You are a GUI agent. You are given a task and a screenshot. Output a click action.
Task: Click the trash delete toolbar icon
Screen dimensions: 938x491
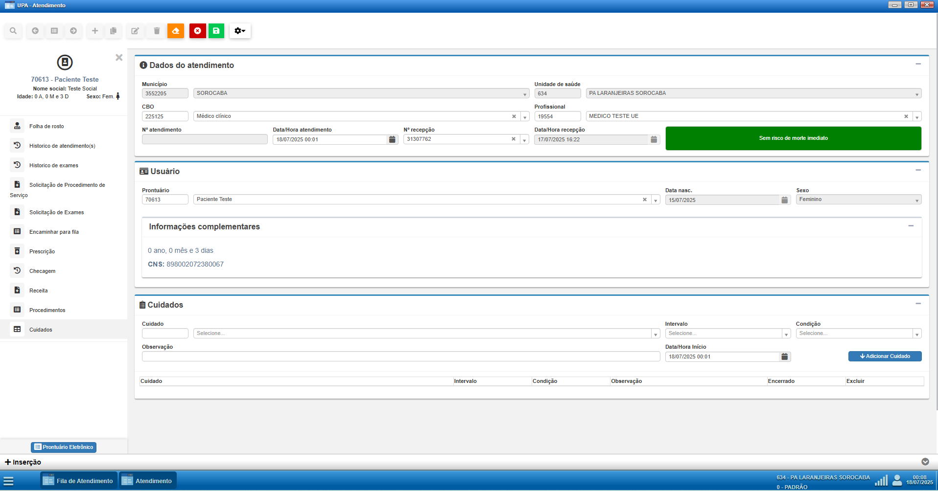(157, 31)
